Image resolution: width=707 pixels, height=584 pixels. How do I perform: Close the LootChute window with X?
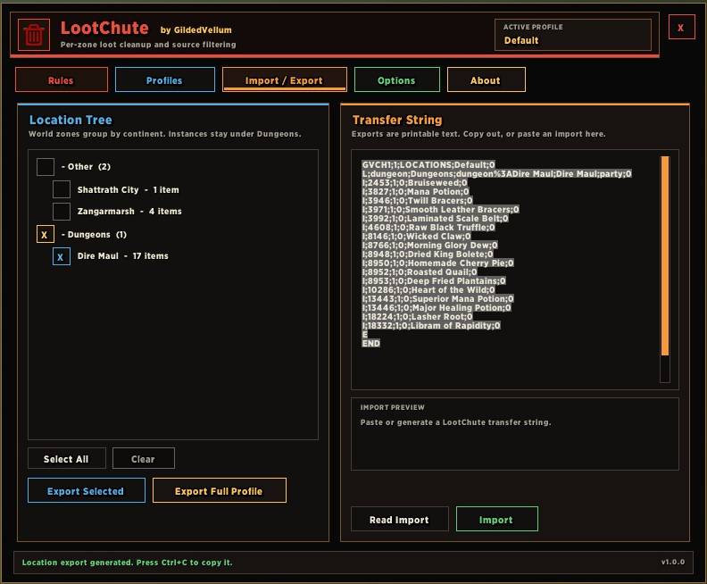[x=681, y=28]
